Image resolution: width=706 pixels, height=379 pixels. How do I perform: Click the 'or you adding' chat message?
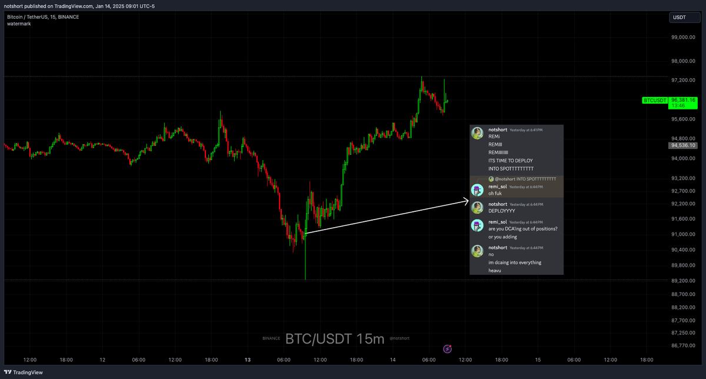(502, 237)
